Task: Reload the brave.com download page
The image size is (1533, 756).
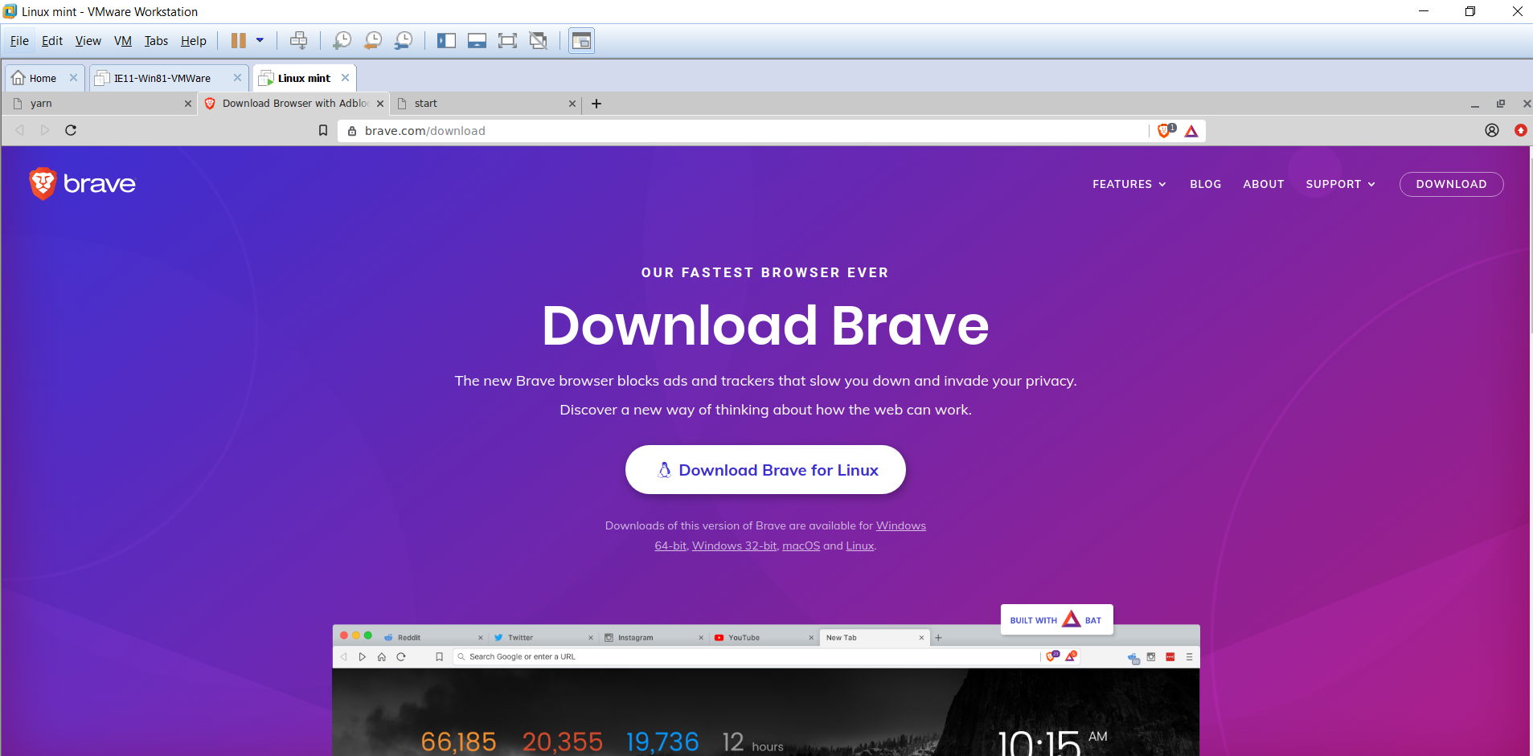Action: (x=71, y=130)
